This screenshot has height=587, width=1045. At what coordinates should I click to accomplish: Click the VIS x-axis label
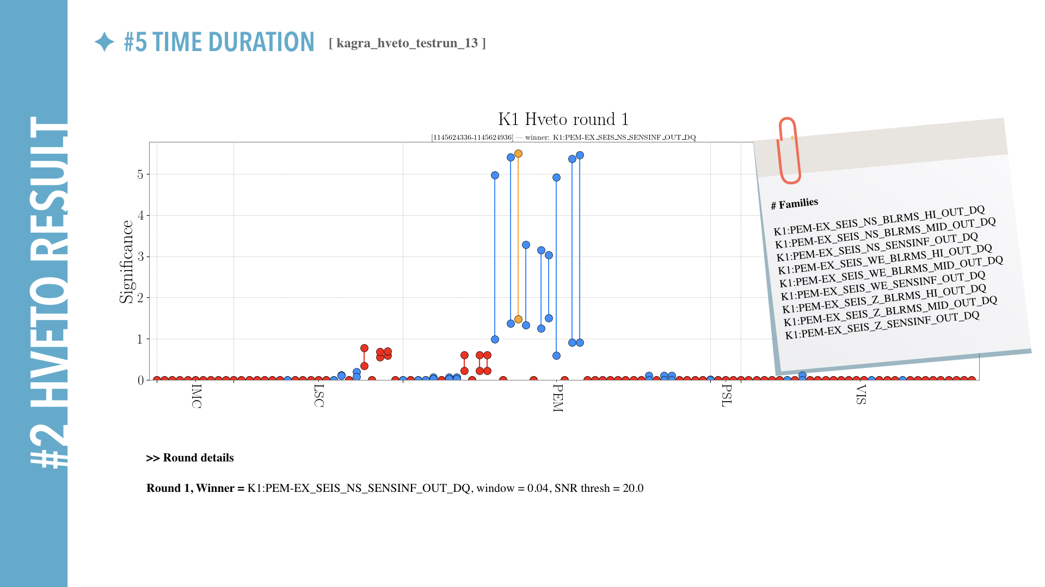tap(860, 395)
